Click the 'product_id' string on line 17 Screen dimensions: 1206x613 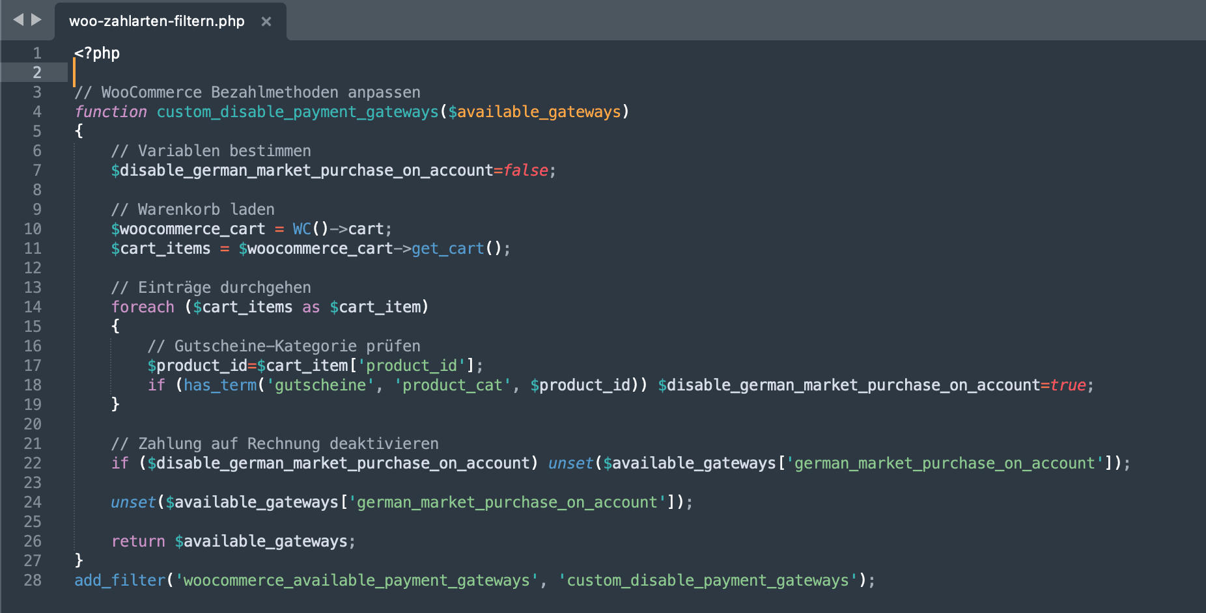click(x=412, y=366)
